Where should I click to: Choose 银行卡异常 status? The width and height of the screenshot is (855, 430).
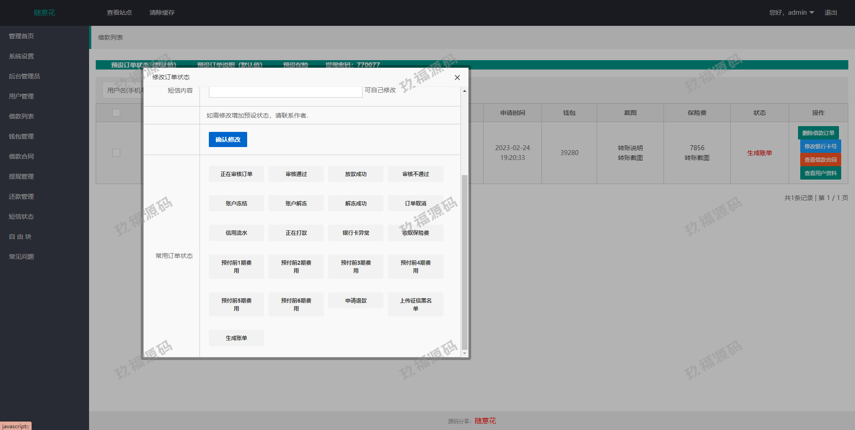click(355, 233)
